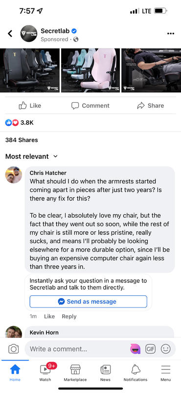
Task: Focus the Write a comment field
Action: (x=77, y=349)
